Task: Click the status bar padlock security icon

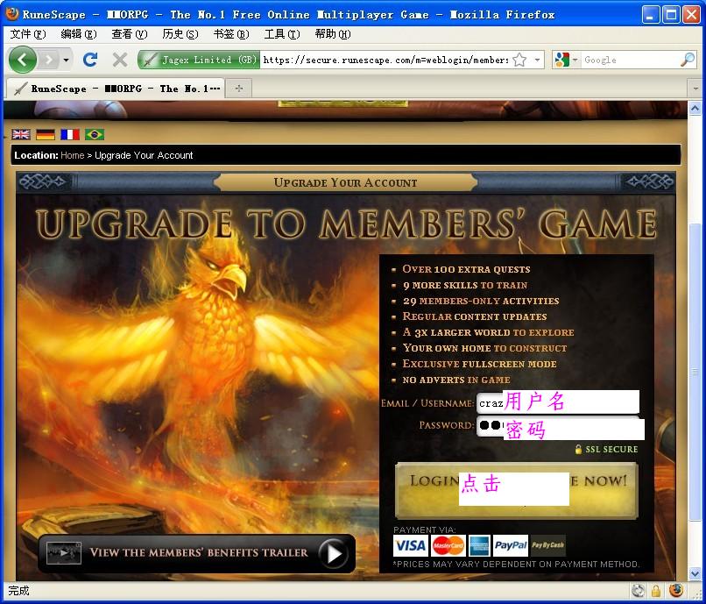Action: 656,591
